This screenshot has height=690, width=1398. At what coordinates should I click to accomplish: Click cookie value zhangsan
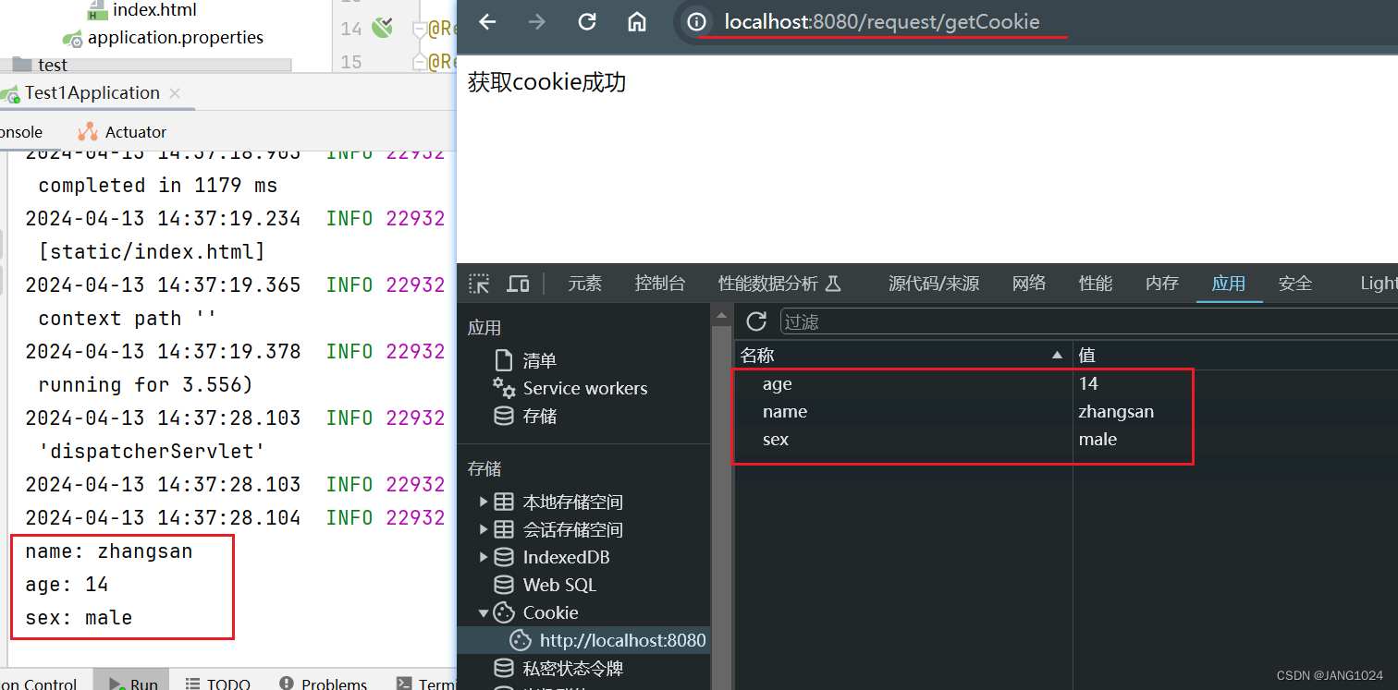click(1116, 412)
